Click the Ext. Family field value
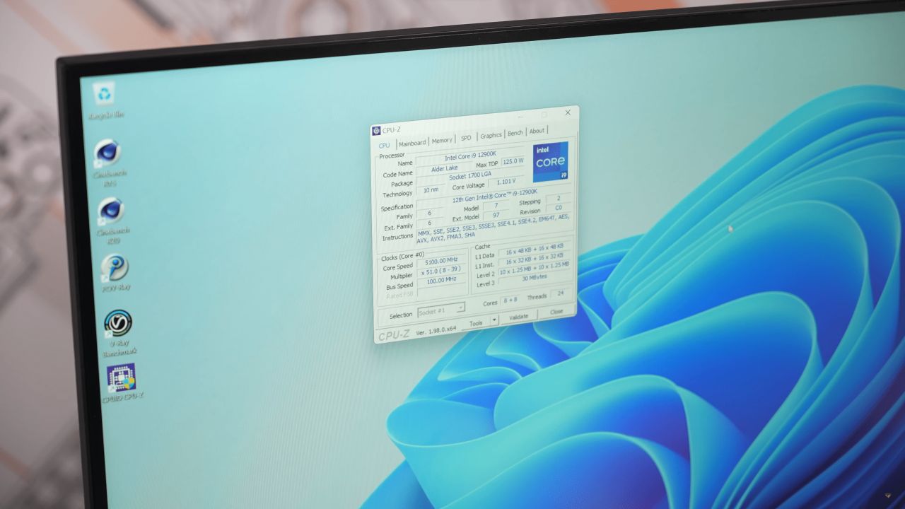This screenshot has width=905, height=509. point(429,223)
